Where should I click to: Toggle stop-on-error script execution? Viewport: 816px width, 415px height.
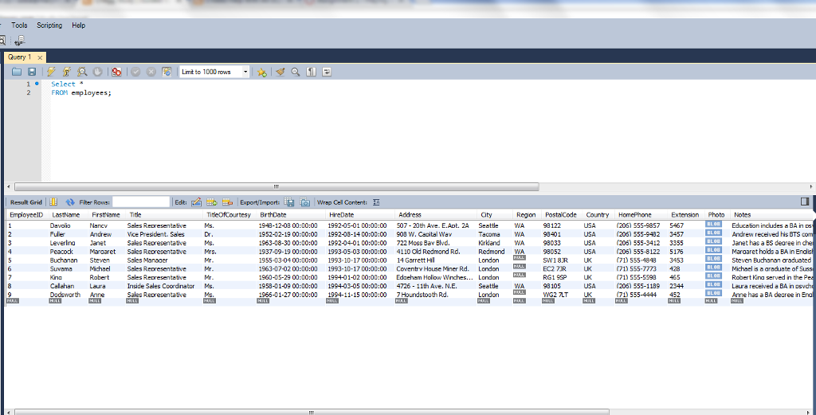click(116, 72)
